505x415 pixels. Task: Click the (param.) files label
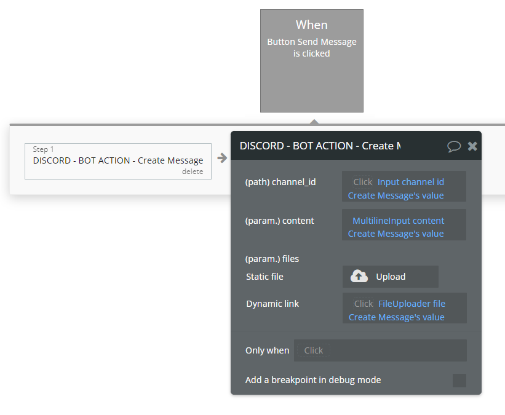coord(272,259)
